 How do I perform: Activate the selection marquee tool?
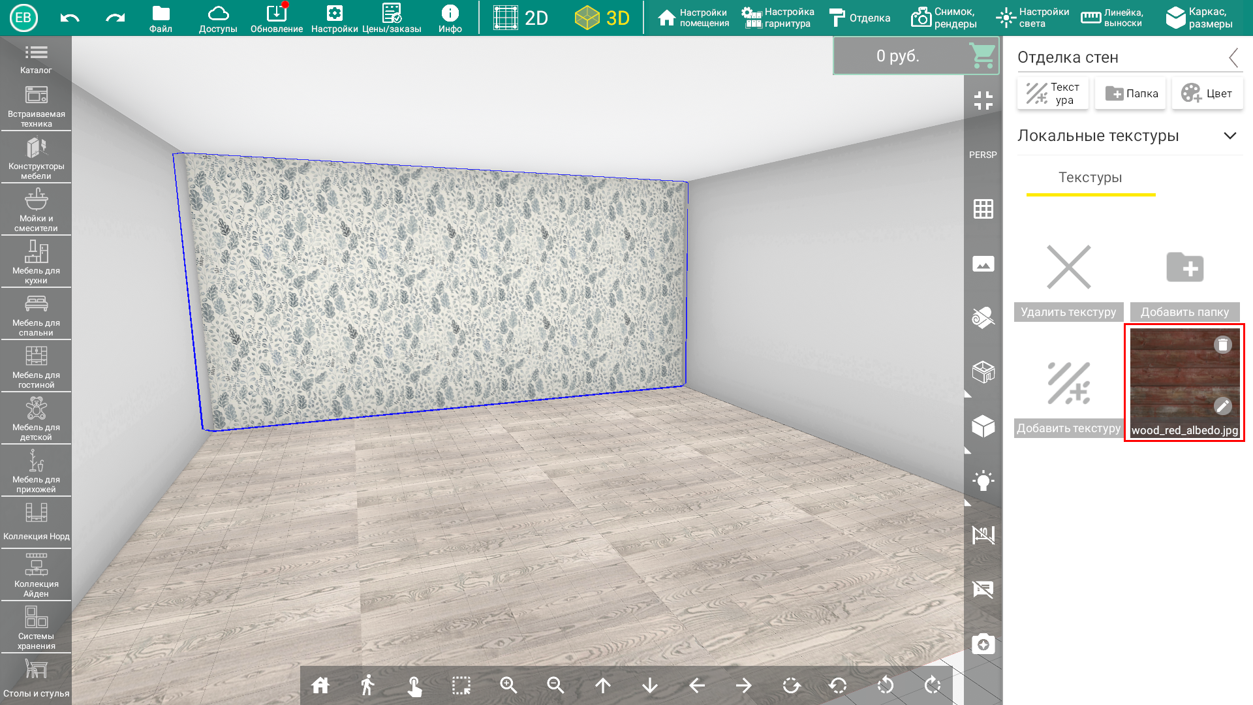[461, 685]
